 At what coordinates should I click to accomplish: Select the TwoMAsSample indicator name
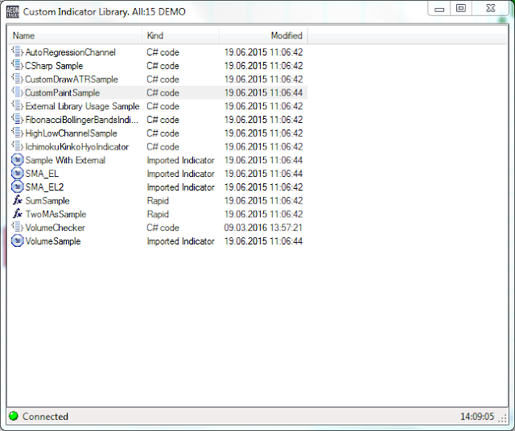tap(56, 214)
